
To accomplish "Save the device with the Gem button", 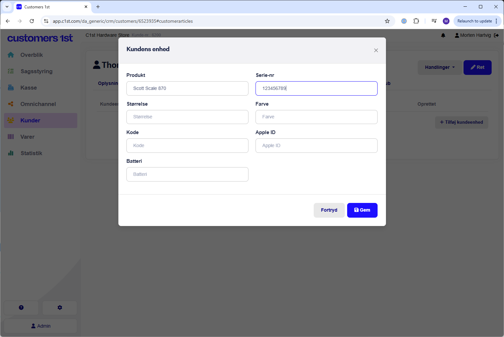I will pyautogui.click(x=362, y=210).
